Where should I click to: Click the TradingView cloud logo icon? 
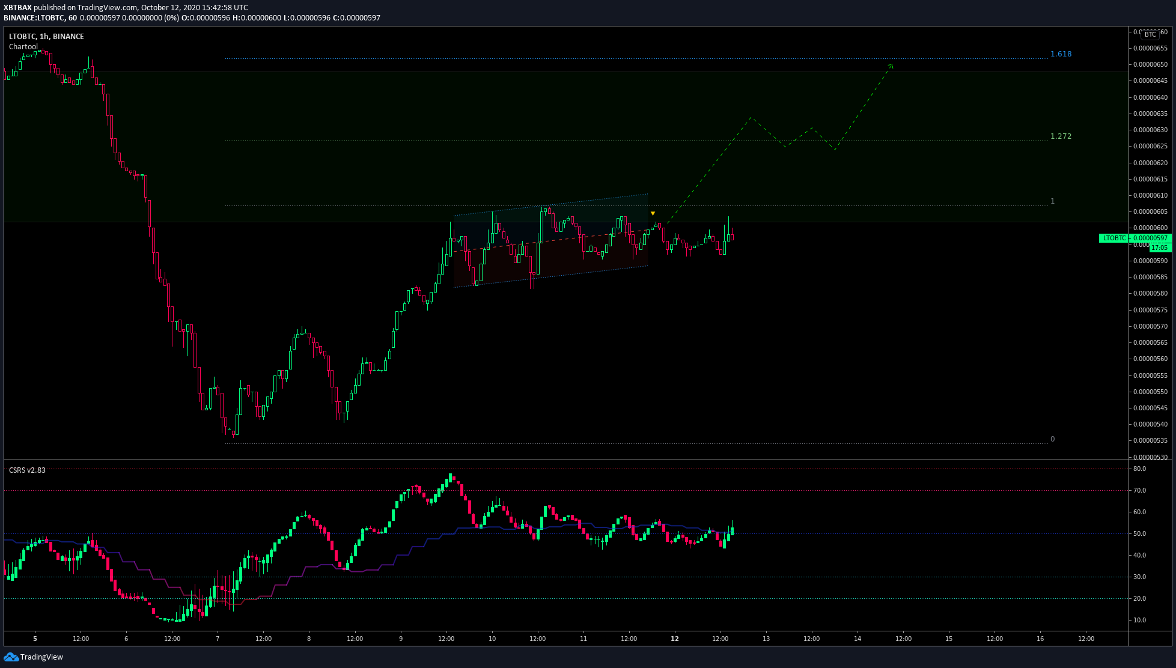coord(11,657)
